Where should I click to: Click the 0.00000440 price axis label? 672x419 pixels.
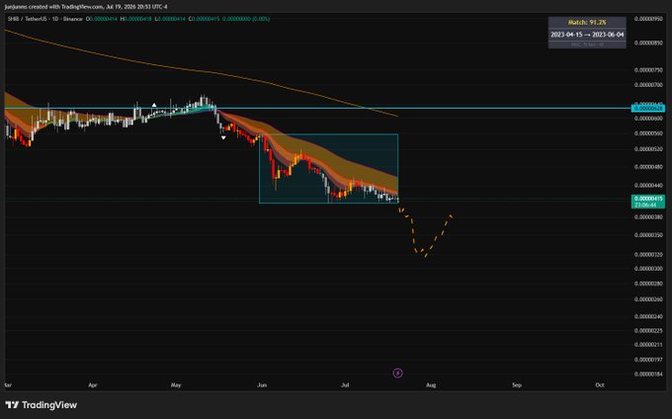648,185
